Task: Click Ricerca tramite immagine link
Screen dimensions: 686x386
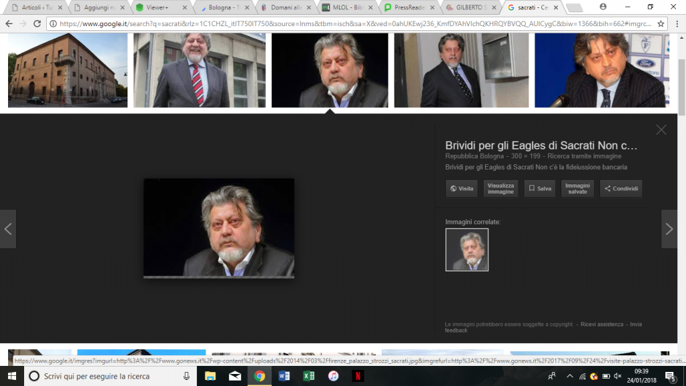Action: [584, 156]
